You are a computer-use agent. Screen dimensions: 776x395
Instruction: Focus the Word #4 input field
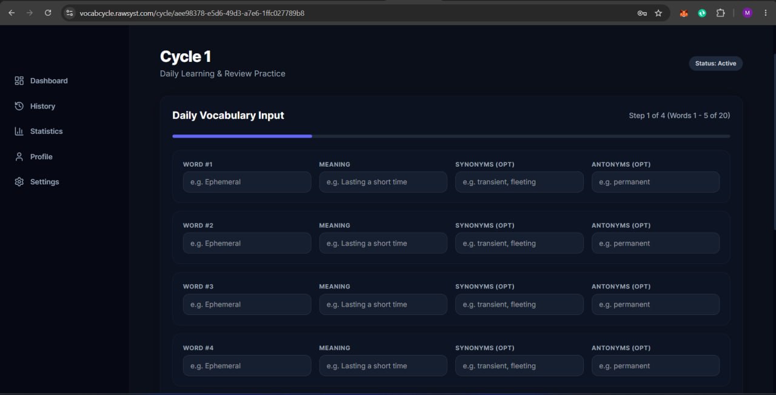(247, 365)
